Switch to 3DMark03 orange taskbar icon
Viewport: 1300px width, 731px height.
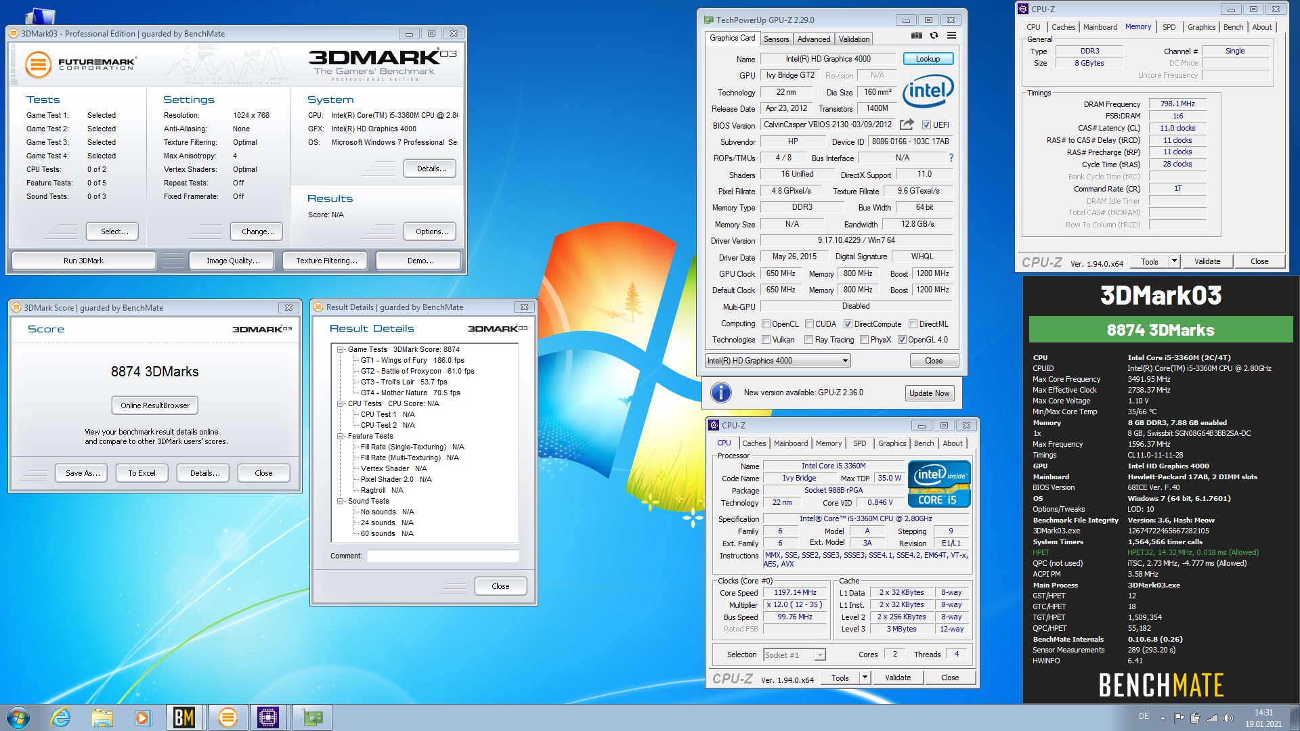pyautogui.click(x=227, y=717)
